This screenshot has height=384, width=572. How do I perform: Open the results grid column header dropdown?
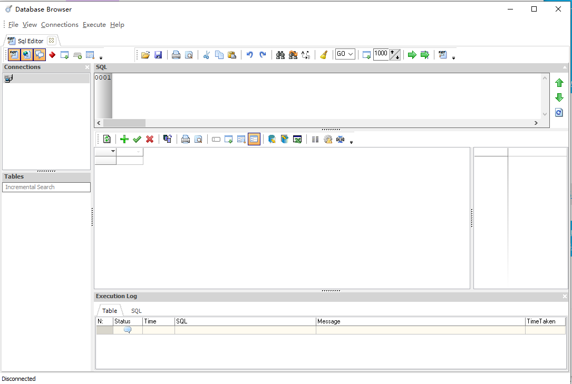coord(113,151)
